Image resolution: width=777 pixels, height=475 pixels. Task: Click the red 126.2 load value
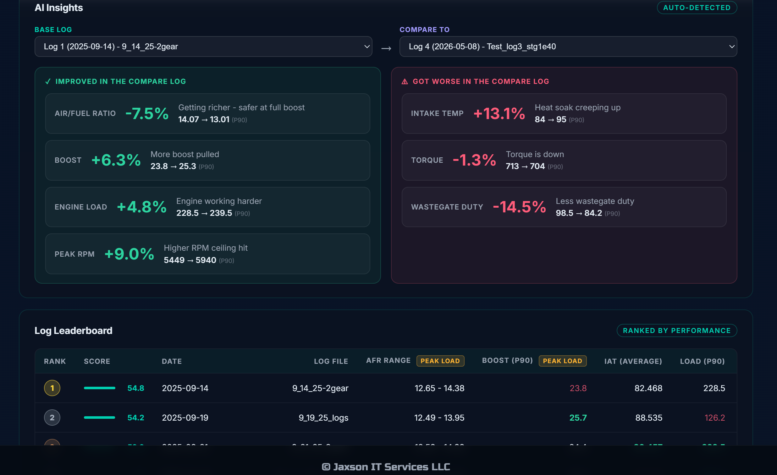(714, 418)
